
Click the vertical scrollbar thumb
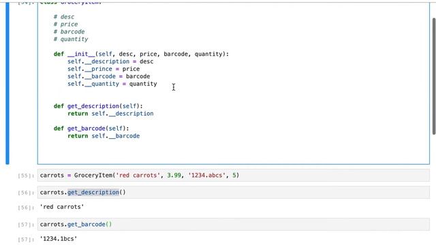[x=434, y=76]
